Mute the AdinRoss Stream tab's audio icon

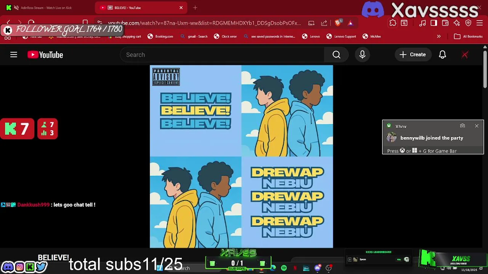pyautogui.click(x=16, y=8)
